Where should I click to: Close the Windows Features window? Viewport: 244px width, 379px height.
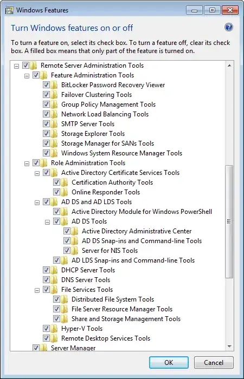(x=230, y=10)
